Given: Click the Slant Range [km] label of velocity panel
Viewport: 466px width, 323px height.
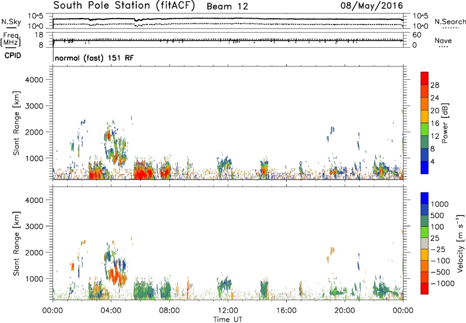Looking at the screenshot, I should pos(16,243).
